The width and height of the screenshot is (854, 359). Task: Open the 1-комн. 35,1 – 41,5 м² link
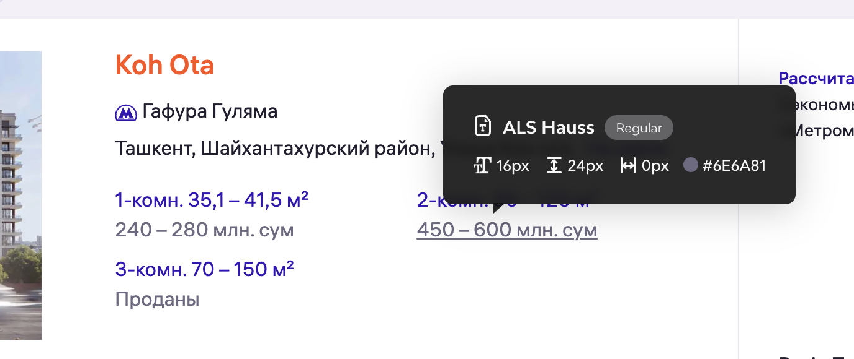[212, 201]
